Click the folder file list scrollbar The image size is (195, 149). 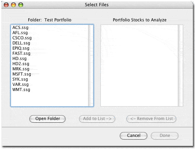(90, 66)
